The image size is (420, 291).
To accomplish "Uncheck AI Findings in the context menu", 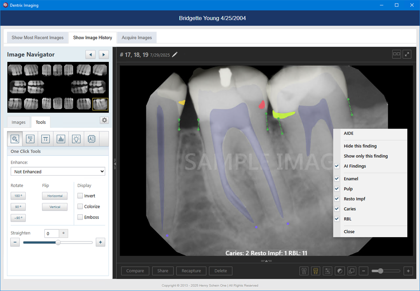I will coord(337,166).
